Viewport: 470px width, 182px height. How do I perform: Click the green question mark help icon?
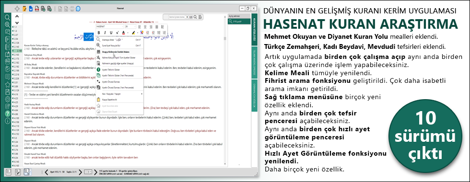point(8,114)
